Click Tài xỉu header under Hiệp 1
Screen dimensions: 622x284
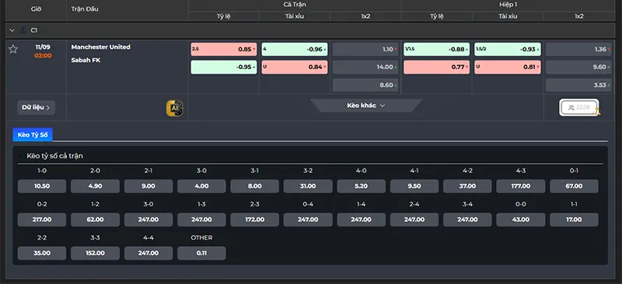508,16
